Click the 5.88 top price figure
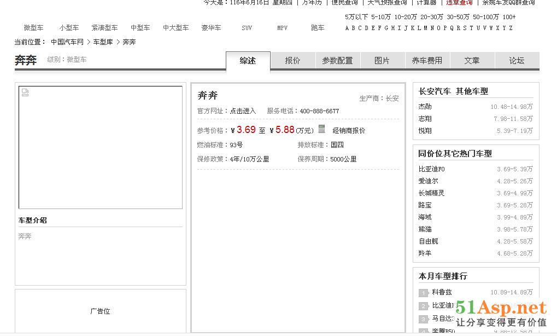This screenshot has height=336, width=557. 285,130
